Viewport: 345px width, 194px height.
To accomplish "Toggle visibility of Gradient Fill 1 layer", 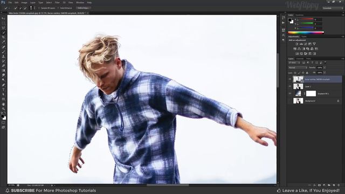I will (290, 94).
